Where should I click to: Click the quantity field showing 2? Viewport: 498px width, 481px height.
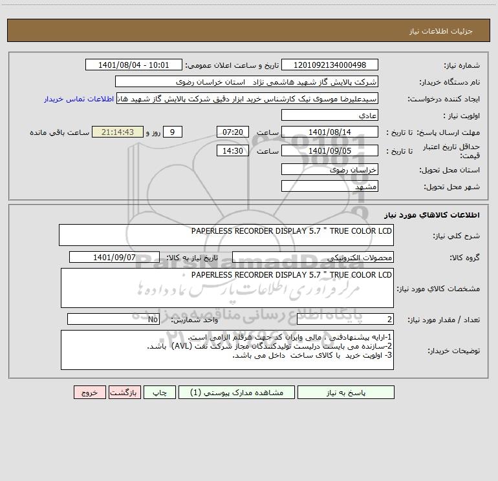(x=345, y=319)
